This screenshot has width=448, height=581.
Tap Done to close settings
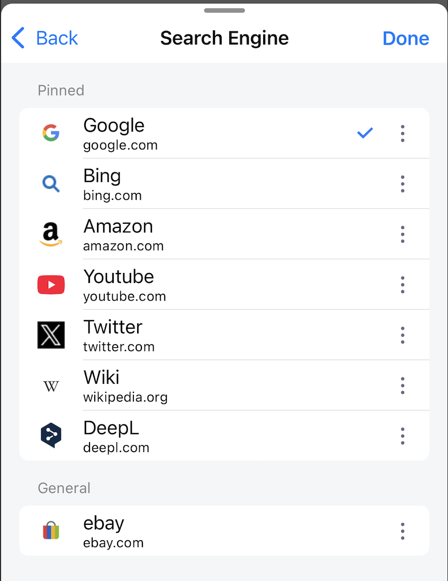[x=406, y=38]
